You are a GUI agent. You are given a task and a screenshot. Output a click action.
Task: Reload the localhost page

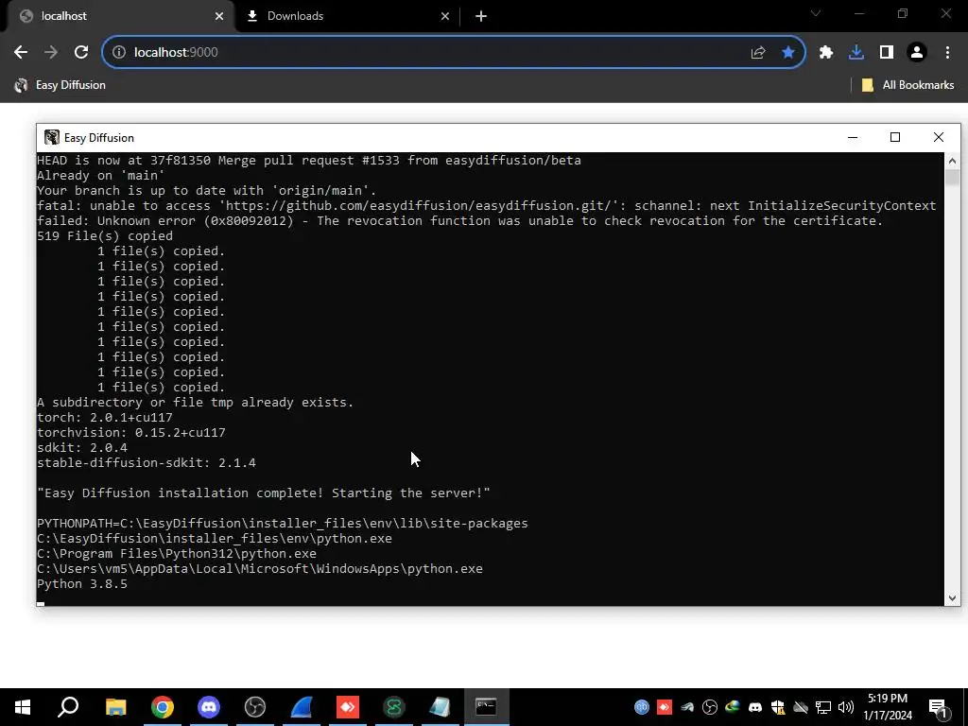pyautogui.click(x=81, y=53)
